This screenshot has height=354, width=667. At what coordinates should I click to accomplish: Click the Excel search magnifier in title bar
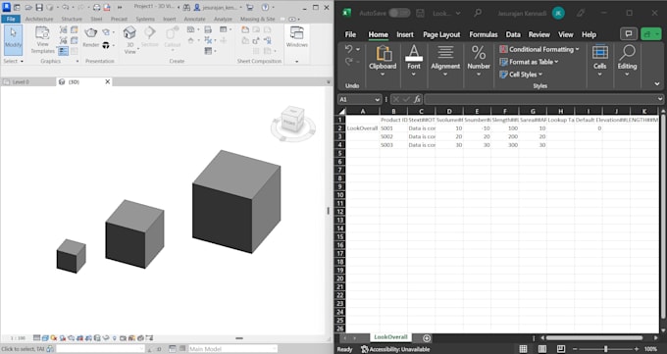[x=478, y=13]
